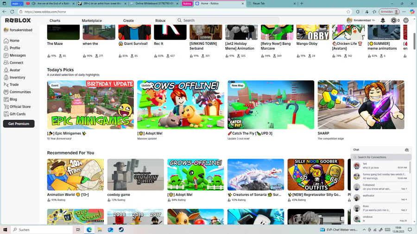Click the Windows Suchen search box
Image resolution: width=417 pixels, height=234 pixels.
[42, 230]
